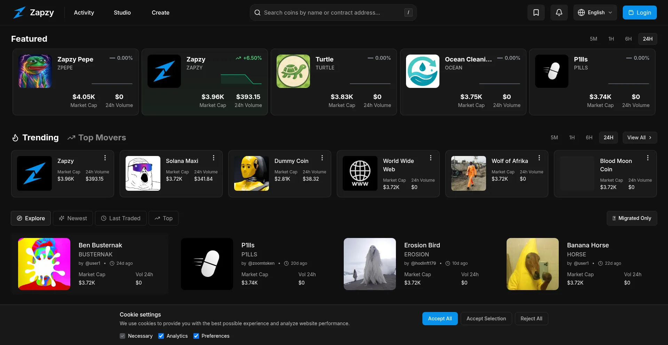The height and width of the screenshot is (345, 668).
Task: Click the Ocean Cleaning coin icon
Action: coord(422,71)
